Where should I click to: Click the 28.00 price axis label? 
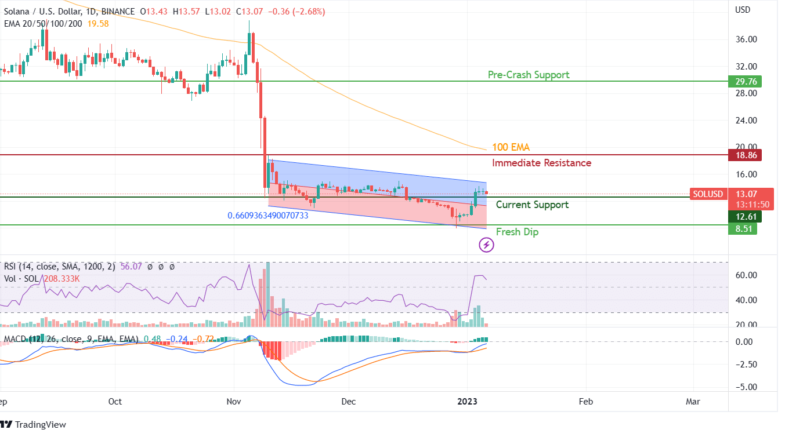click(x=746, y=93)
